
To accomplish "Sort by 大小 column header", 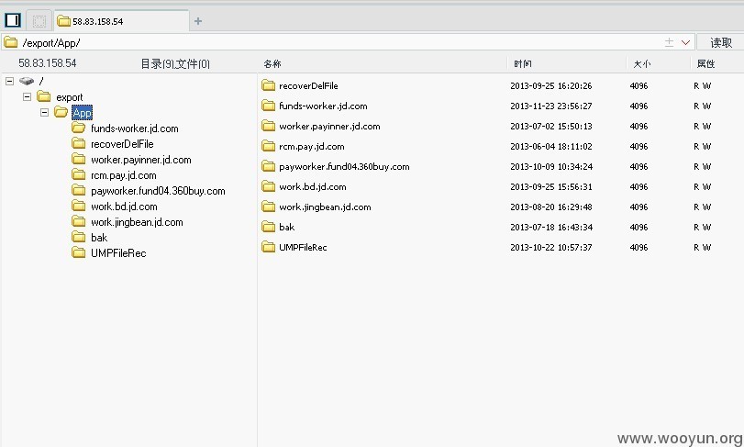I will (642, 63).
